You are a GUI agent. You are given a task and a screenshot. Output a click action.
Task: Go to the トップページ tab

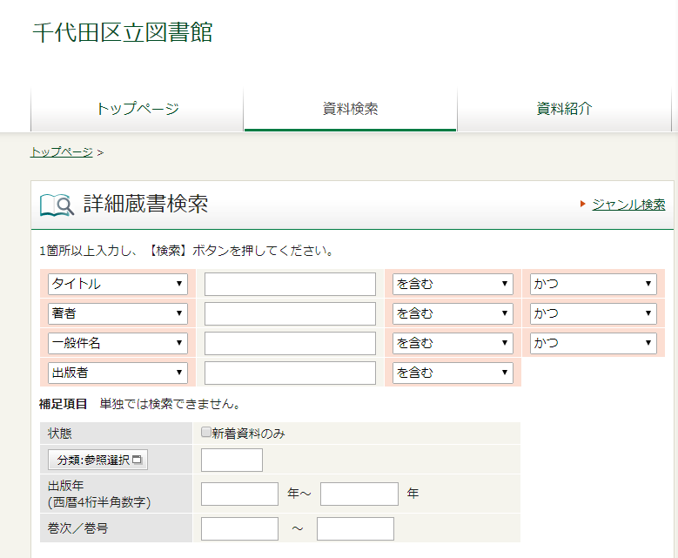[x=137, y=109]
